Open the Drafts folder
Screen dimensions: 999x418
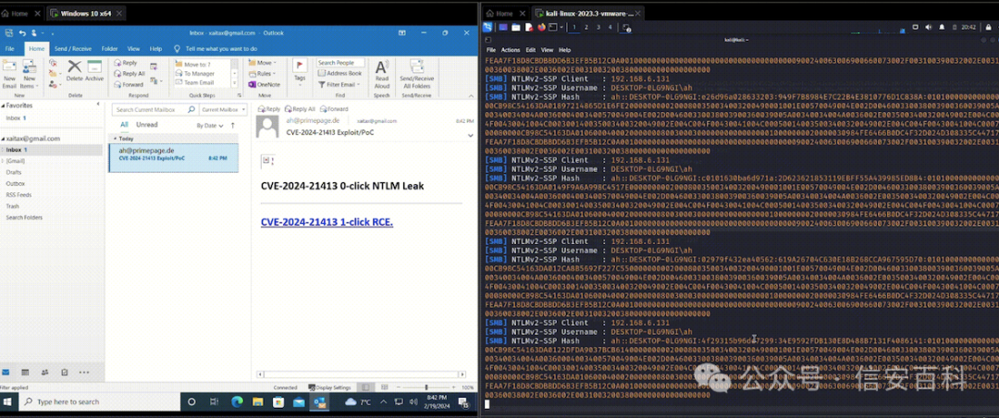[x=13, y=172]
